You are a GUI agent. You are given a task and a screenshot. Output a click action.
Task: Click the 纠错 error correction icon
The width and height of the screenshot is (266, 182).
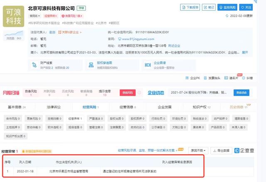click(x=244, y=78)
